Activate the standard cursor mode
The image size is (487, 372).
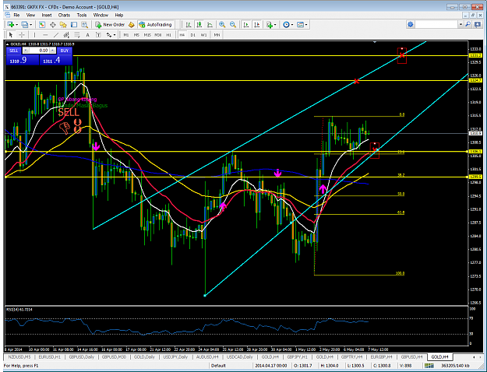[11, 35]
